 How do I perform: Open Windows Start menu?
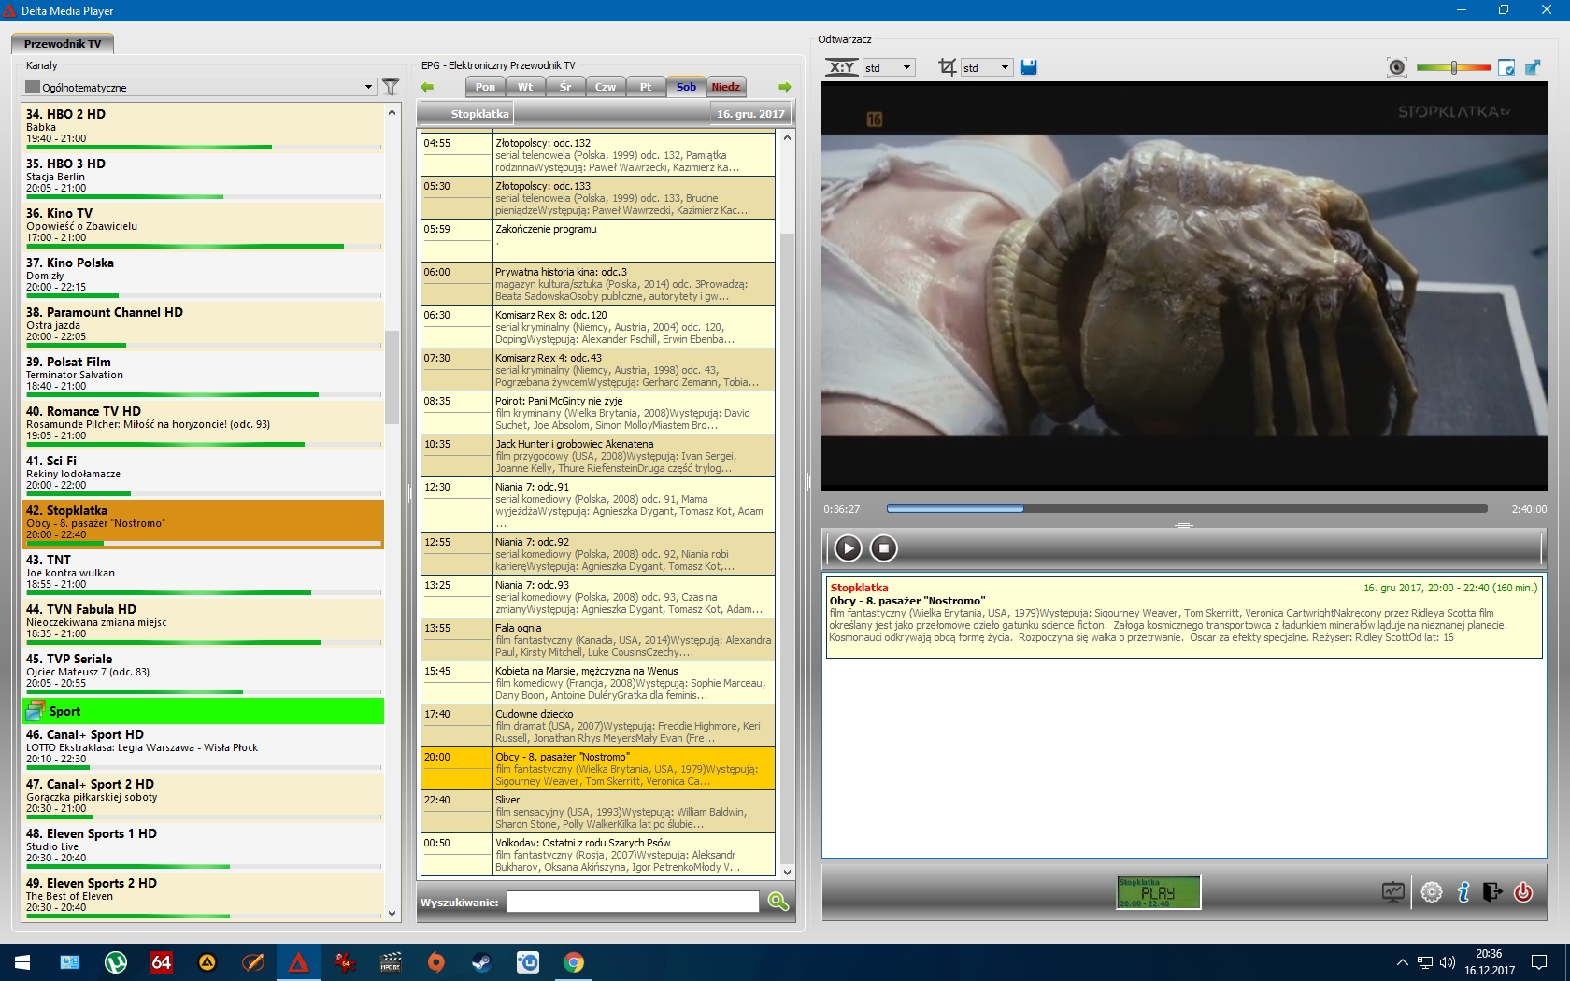click(22, 962)
